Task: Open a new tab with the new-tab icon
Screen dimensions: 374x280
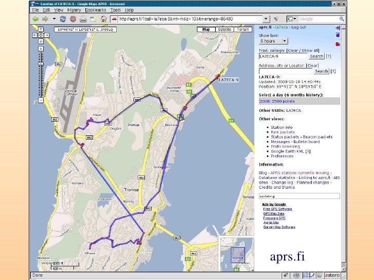Action: 93,19
